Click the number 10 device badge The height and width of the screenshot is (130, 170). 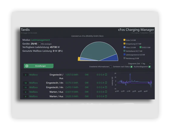click(x=26, y=83)
